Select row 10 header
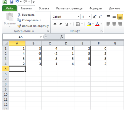 6,94
